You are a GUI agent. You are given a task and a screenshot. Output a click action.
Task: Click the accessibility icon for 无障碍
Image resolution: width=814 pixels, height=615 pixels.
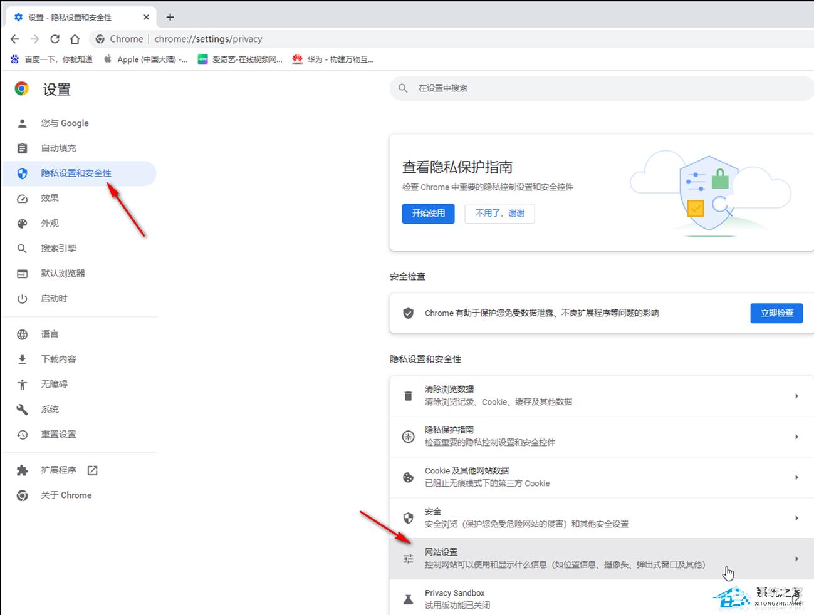pos(22,385)
